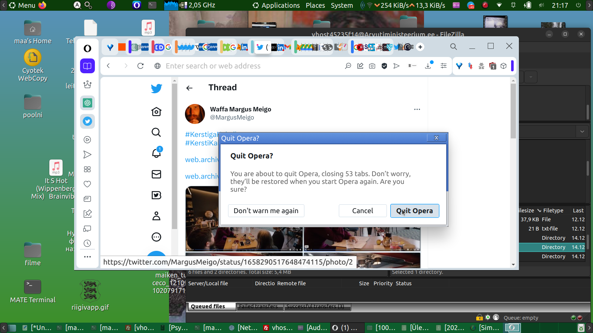The width and height of the screenshot is (593, 333).
Task: Click the #Kerstiga hashtag link
Action: pyautogui.click(x=202, y=134)
